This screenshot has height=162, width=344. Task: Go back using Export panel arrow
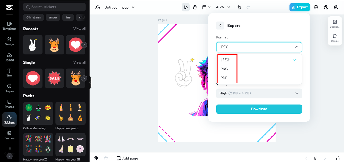click(220, 26)
